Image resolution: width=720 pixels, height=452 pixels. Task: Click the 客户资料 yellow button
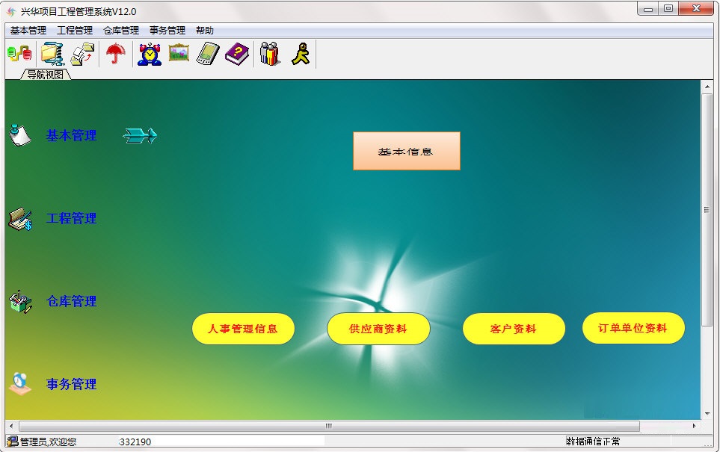pyautogui.click(x=514, y=328)
